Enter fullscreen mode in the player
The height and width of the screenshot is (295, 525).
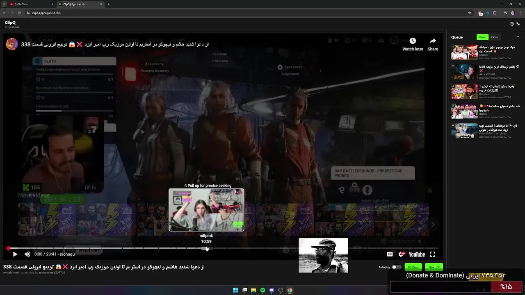coord(432,254)
